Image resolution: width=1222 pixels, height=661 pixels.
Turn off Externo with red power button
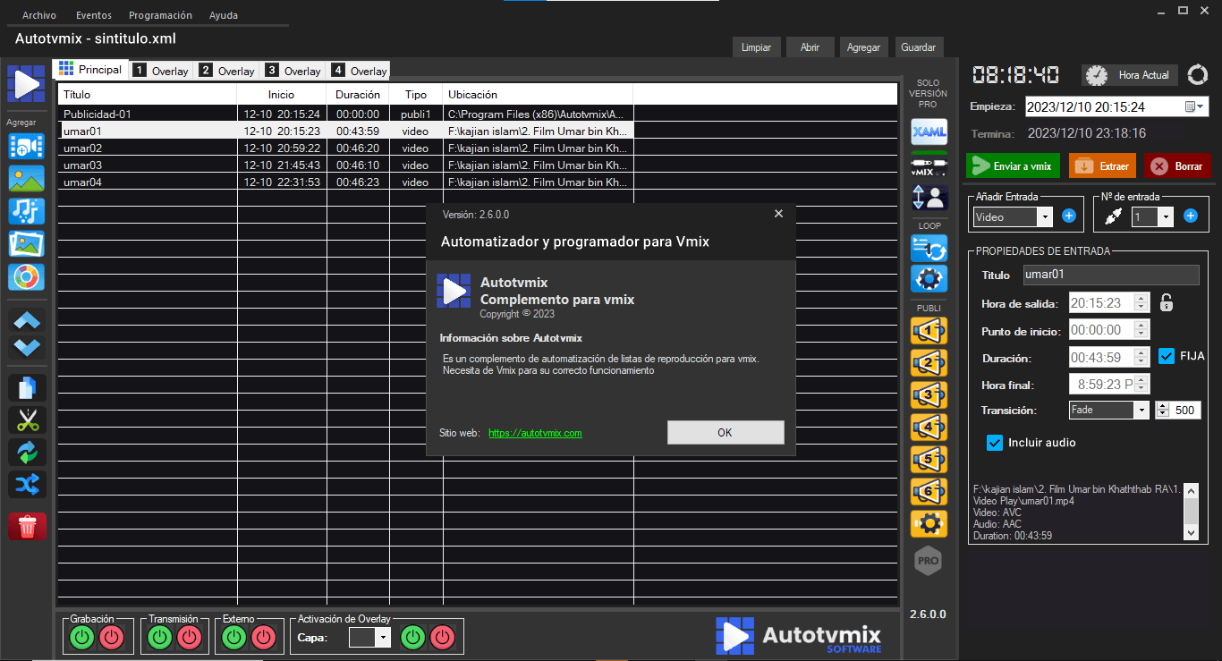[x=264, y=638]
